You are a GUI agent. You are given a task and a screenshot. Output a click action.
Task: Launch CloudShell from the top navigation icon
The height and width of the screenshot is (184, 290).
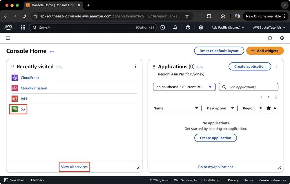coord(163,27)
